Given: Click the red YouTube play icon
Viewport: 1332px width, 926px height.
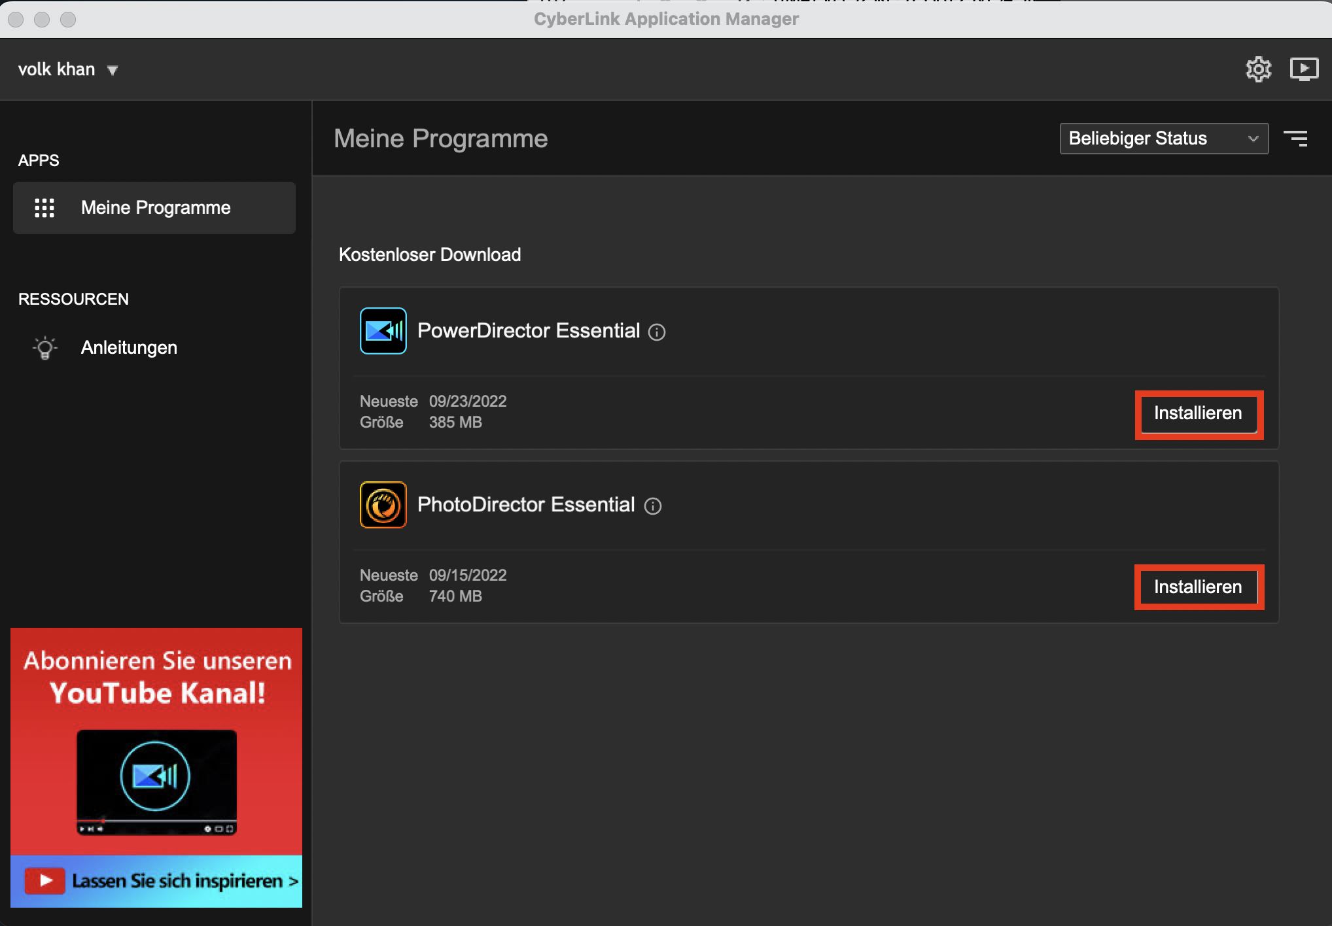Looking at the screenshot, I should coord(44,881).
